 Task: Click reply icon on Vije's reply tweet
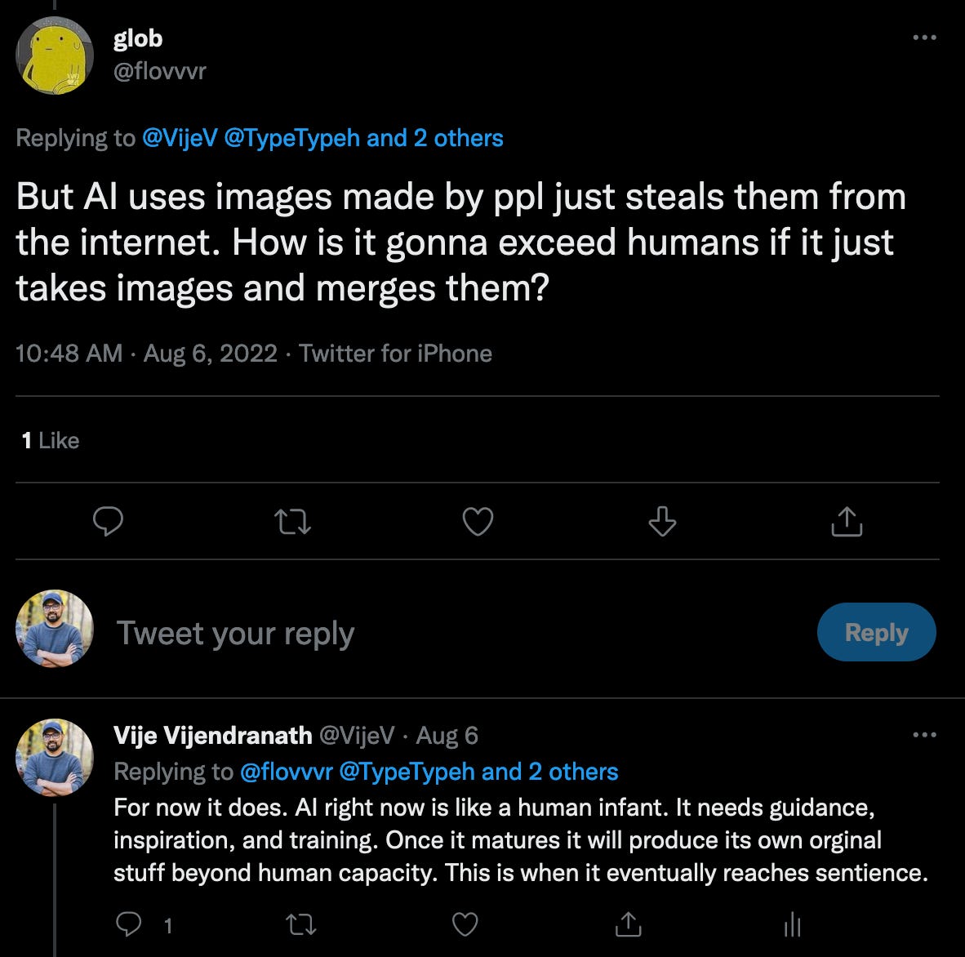coord(129,924)
